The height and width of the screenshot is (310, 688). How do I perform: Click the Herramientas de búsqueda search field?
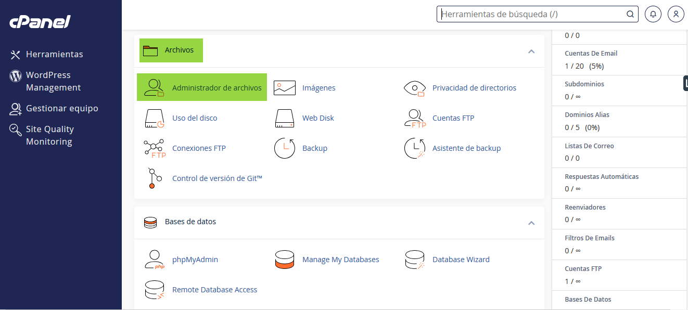pyautogui.click(x=538, y=14)
